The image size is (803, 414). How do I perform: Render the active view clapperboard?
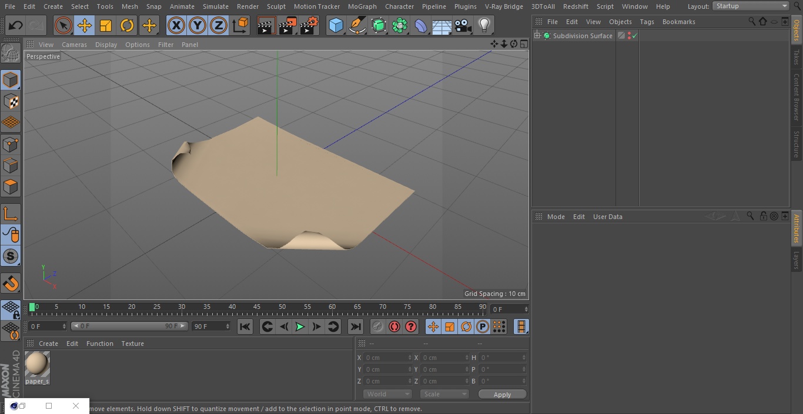266,26
